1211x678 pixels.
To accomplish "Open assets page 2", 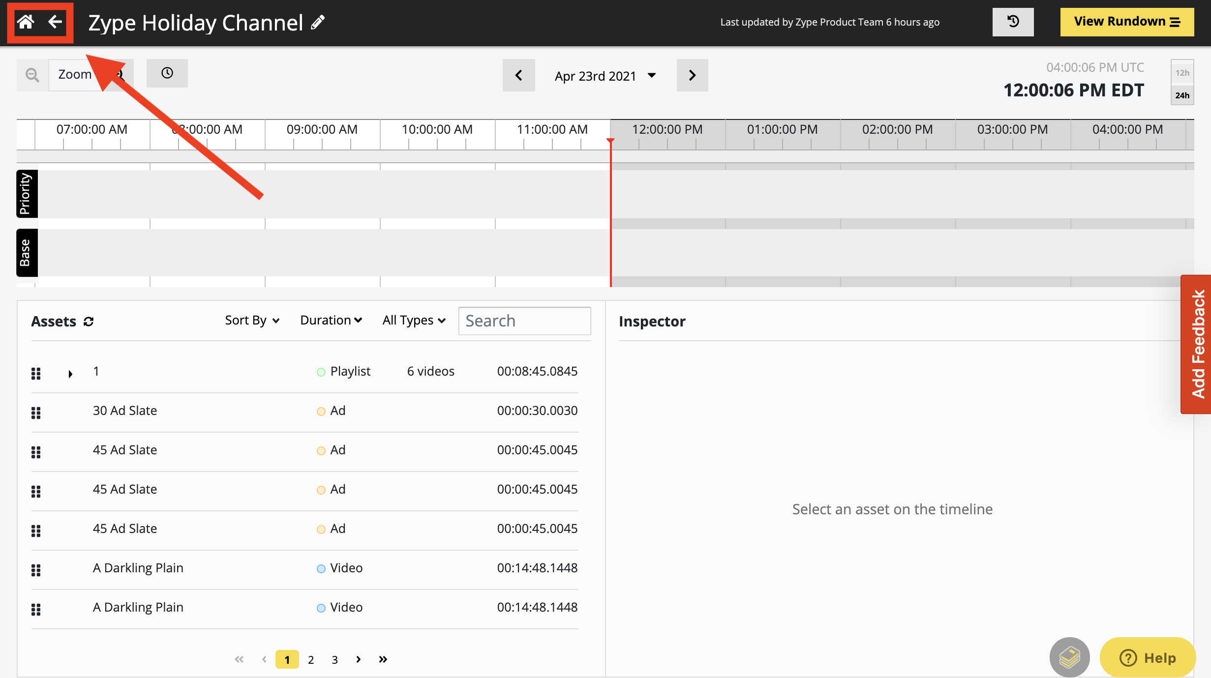I will (311, 659).
